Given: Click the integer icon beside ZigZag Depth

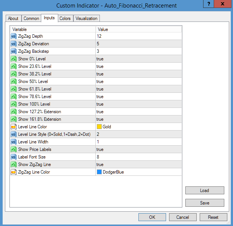Looking at the screenshot, I should [x=14, y=36].
